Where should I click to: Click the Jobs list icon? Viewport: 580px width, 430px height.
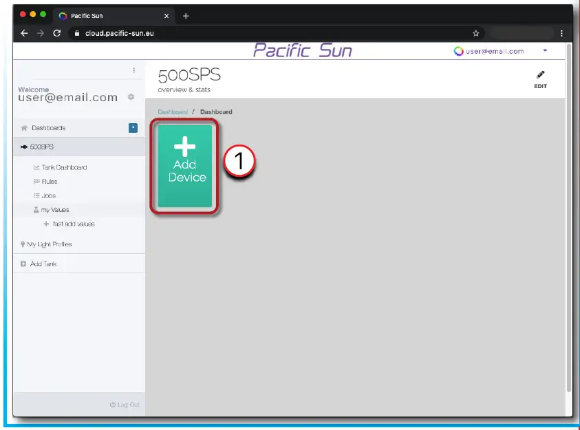point(36,195)
